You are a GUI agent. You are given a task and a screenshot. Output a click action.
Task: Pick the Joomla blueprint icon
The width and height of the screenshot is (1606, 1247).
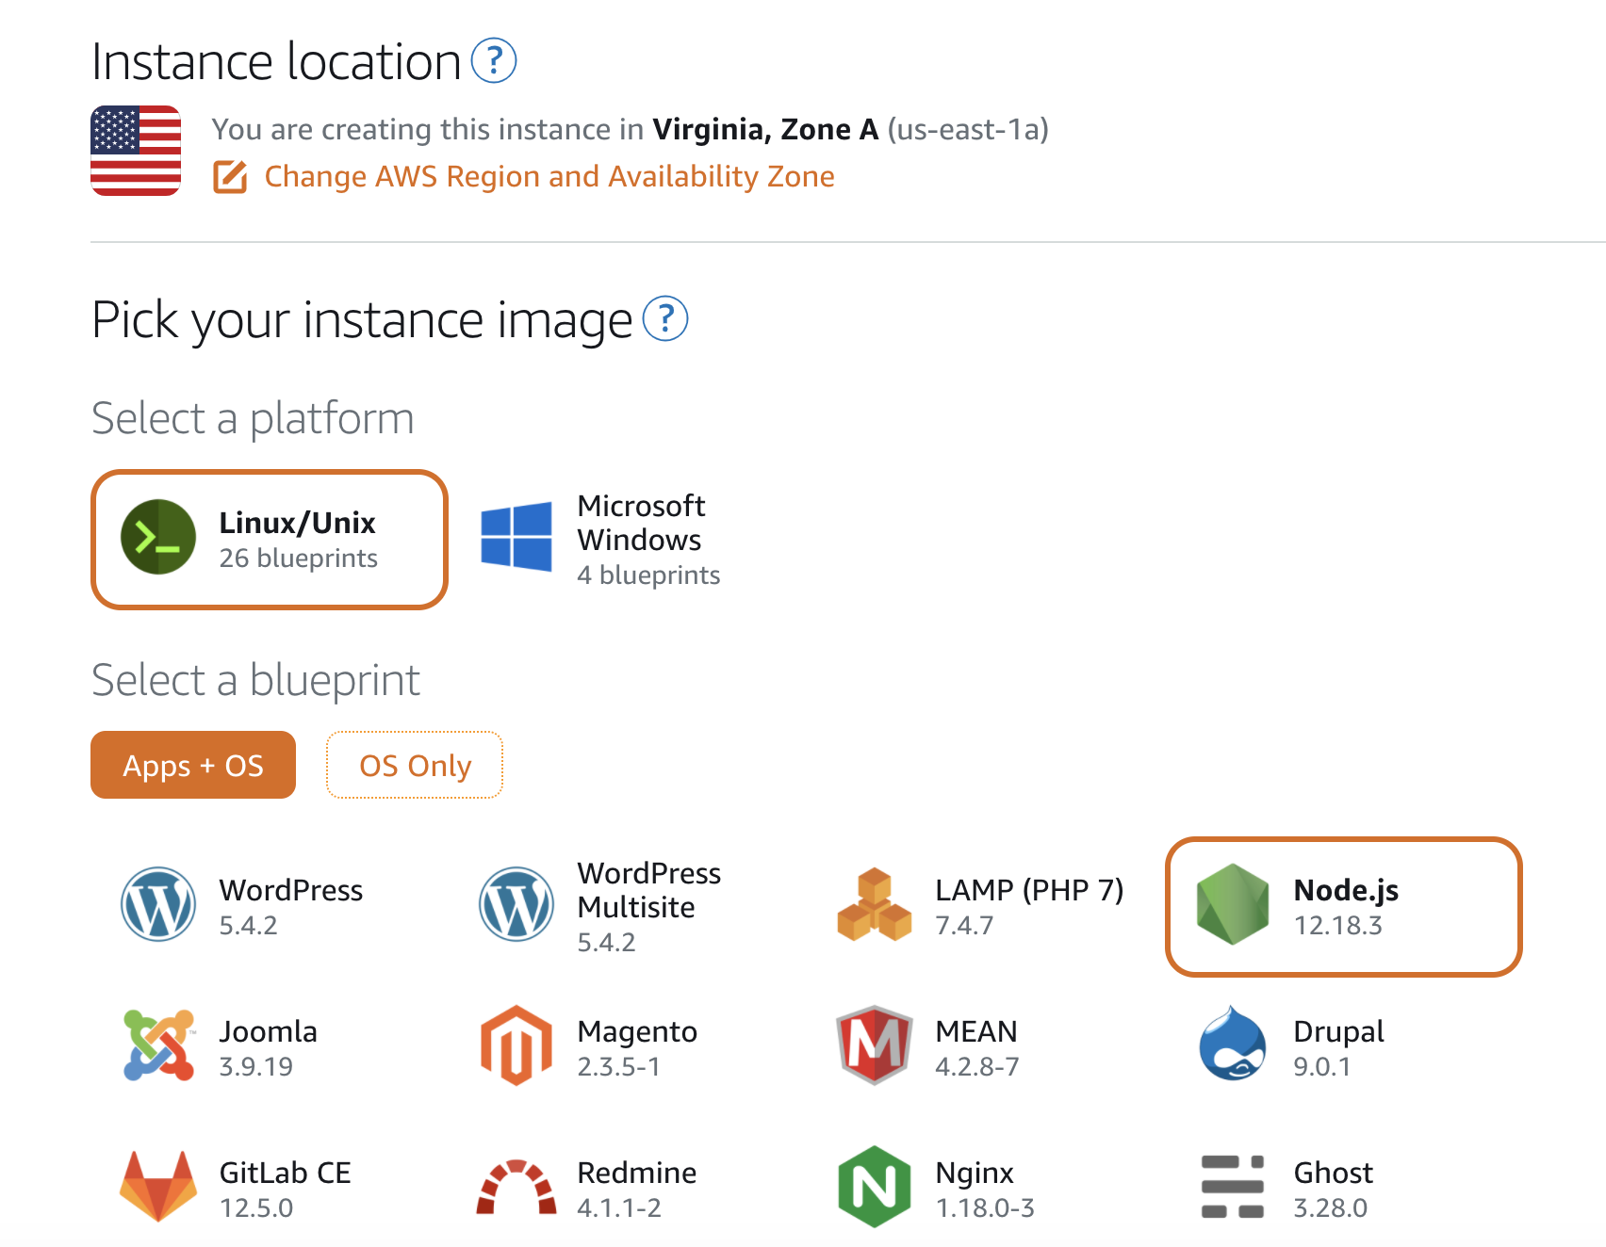click(x=158, y=1045)
